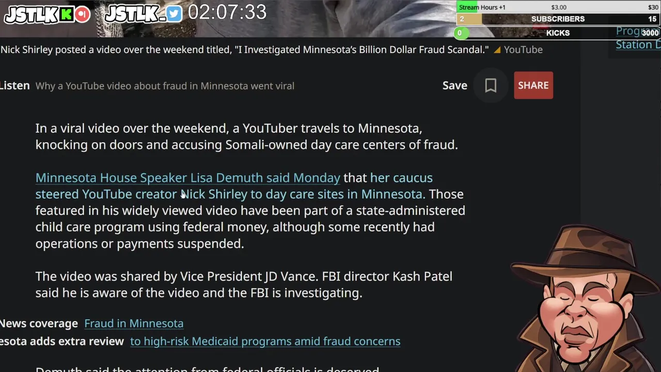Click the Nick Shirley to day care link text
This screenshot has width=661, height=372.
point(303,194)
